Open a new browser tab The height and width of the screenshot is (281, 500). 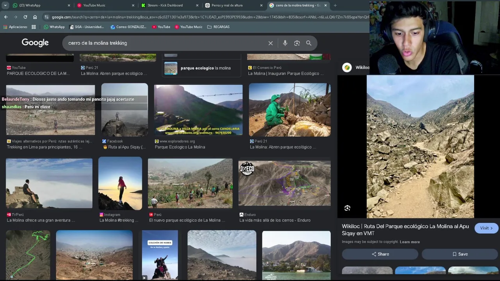[335, 5]
